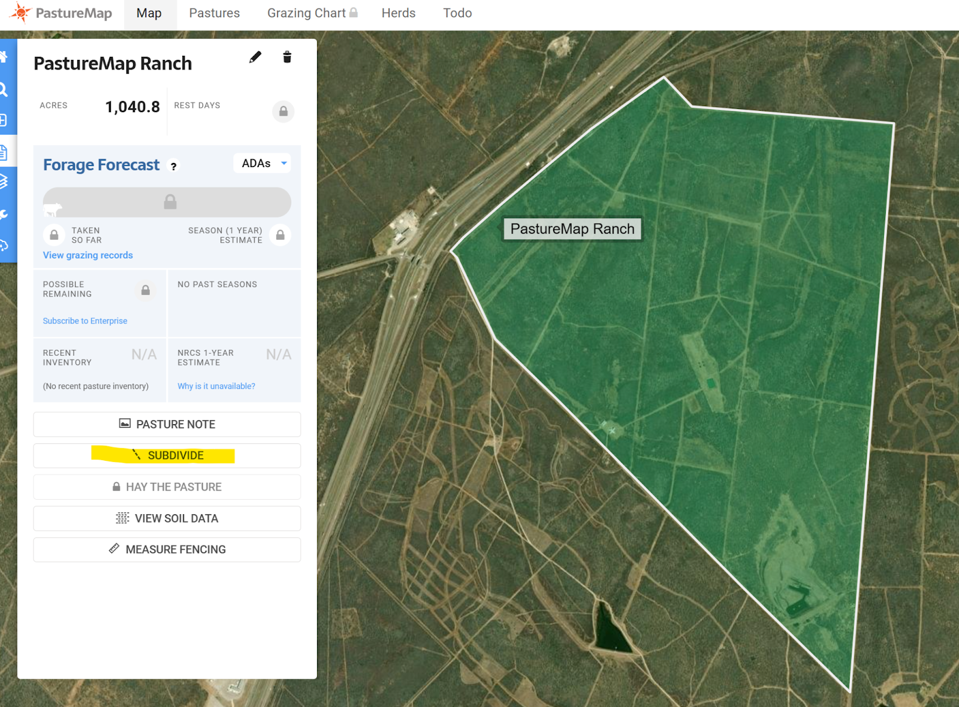This screenshot has width=959, height=707.
Task: Click the cow icon on forecast bar
Action: click(x=53, y=209)
